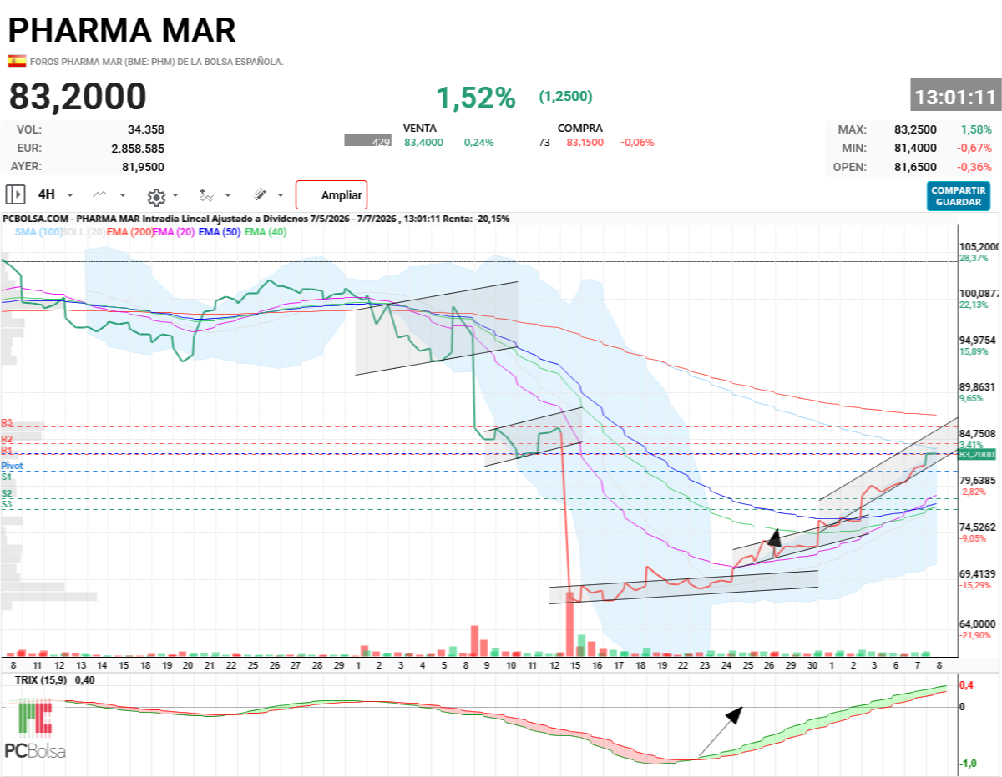Viewport: 1002px width, 777px height.
Task: Click the Spanish flag icon
Action: point(17,61)
